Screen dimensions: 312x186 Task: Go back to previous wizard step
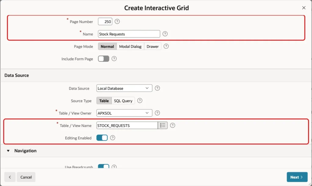10,177
